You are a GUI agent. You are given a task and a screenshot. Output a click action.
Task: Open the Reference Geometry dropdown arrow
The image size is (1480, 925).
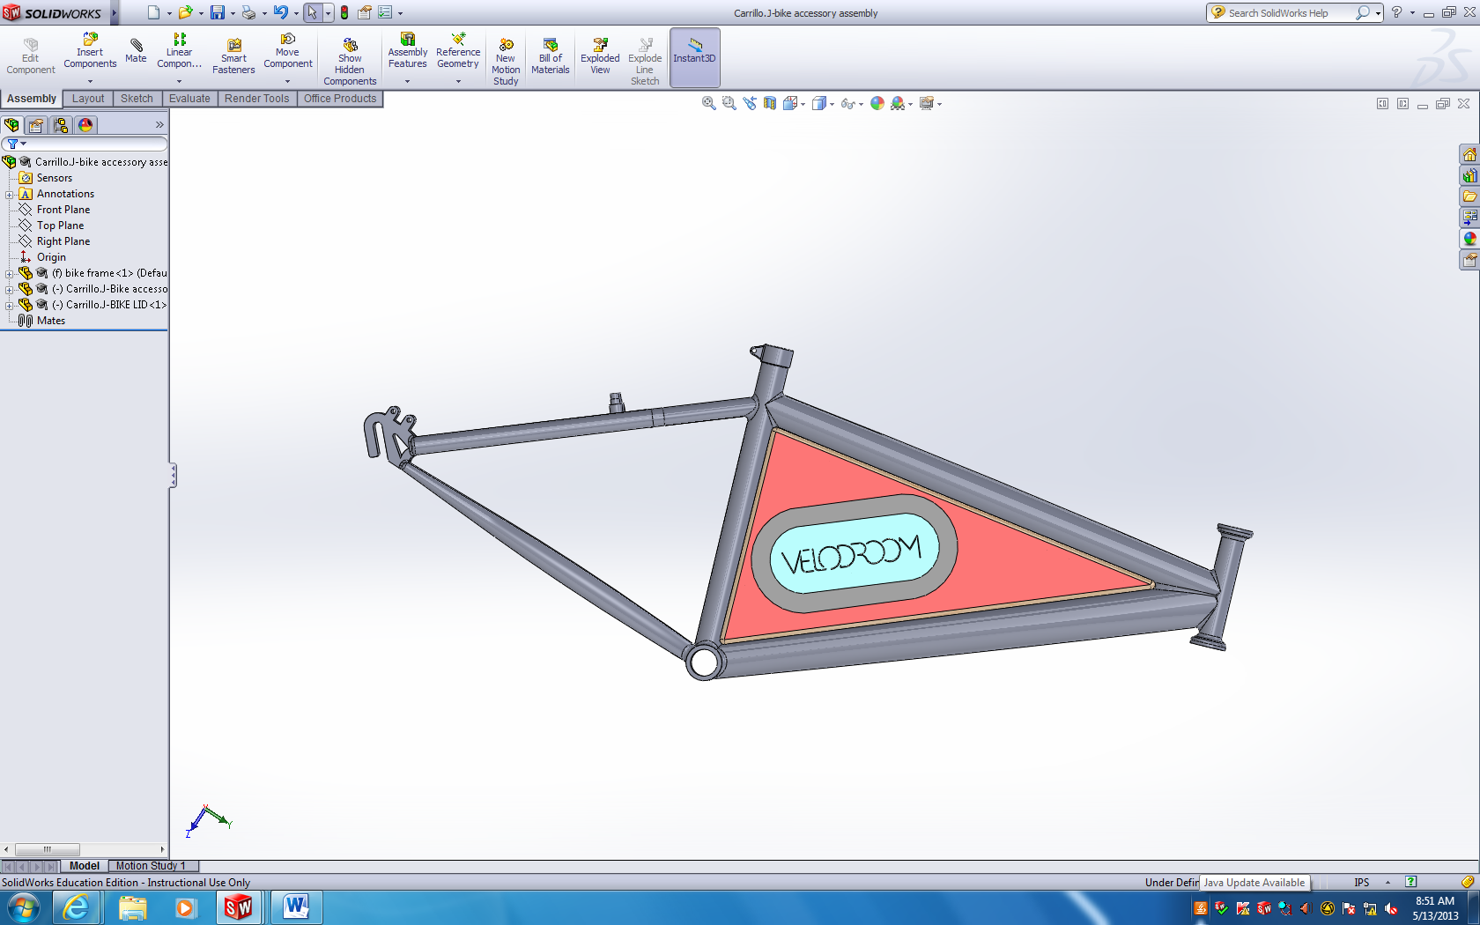[x=458, y=81]
